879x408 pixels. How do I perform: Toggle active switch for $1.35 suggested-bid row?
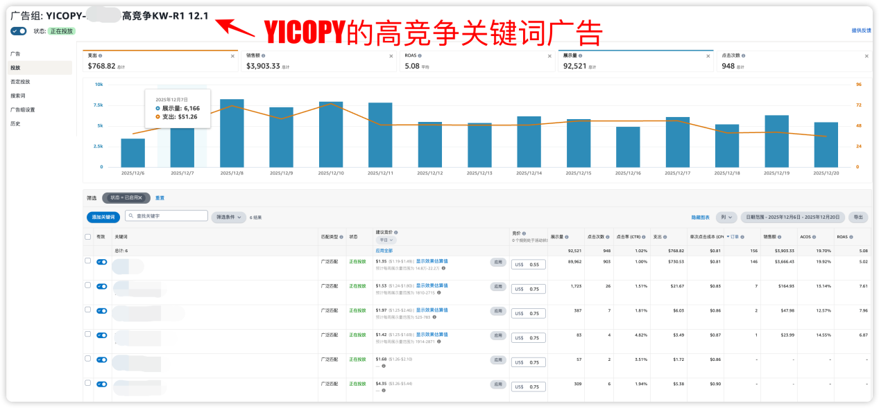(x=102, y=263)
